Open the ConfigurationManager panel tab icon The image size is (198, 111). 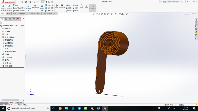[x=10, y=19]
